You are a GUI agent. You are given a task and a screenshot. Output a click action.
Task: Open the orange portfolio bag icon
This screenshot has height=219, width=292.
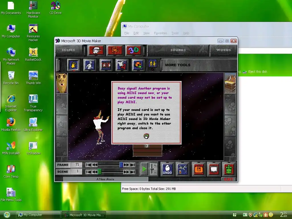[199, 169]
